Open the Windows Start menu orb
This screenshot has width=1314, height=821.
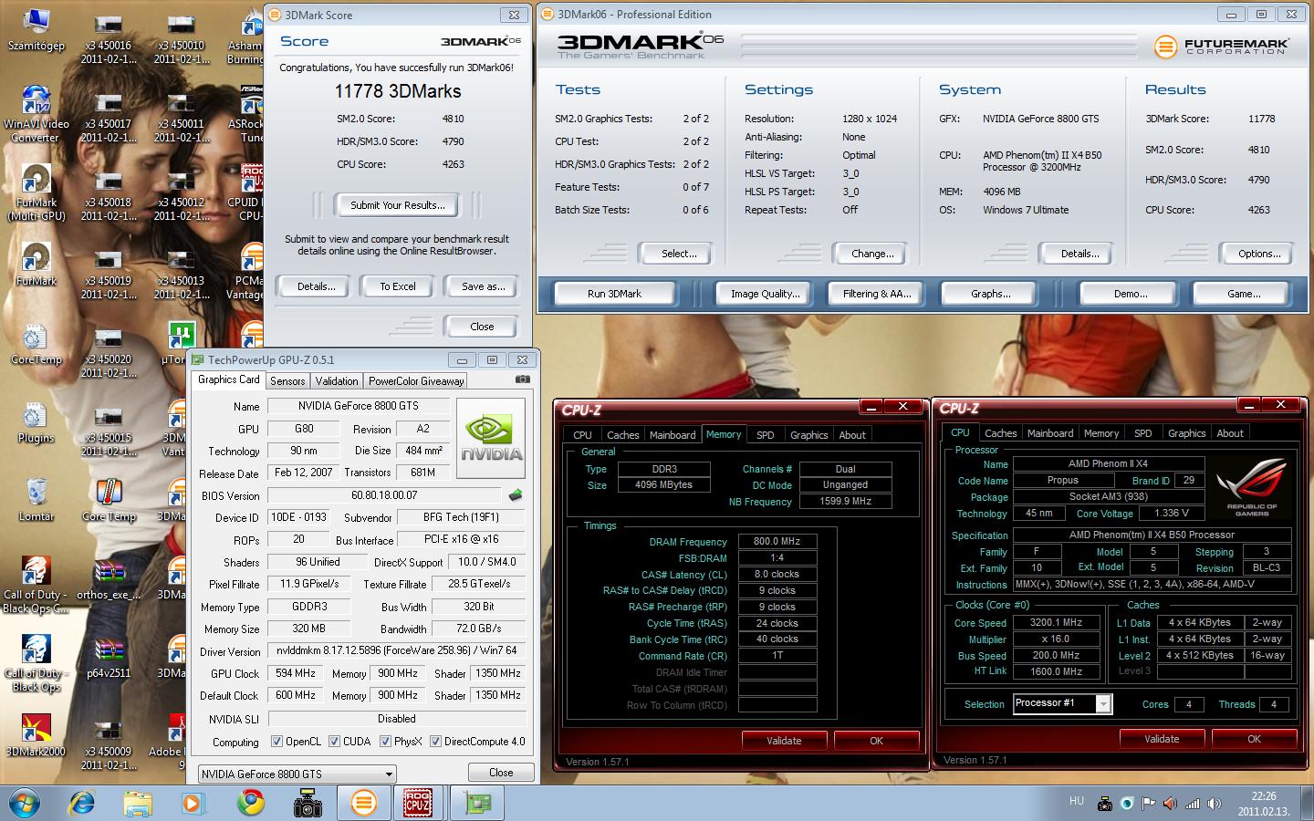[25, 803]
